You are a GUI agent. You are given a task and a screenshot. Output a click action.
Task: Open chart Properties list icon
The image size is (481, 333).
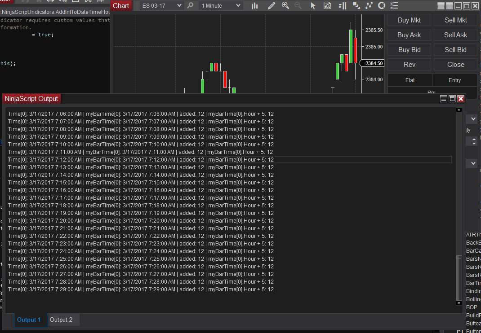pos(394,5)
